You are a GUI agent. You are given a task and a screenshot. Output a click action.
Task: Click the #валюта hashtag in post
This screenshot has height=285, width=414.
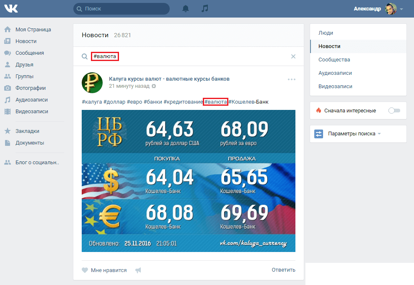(215, 102)
